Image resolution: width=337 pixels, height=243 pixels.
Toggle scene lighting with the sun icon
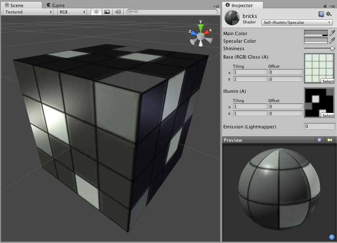(96, 12)
